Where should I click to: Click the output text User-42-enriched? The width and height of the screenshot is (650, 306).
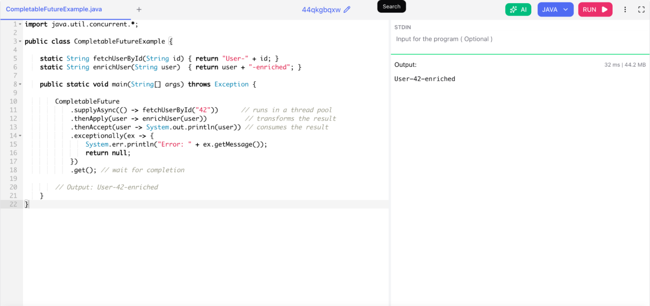pos(425,79)
